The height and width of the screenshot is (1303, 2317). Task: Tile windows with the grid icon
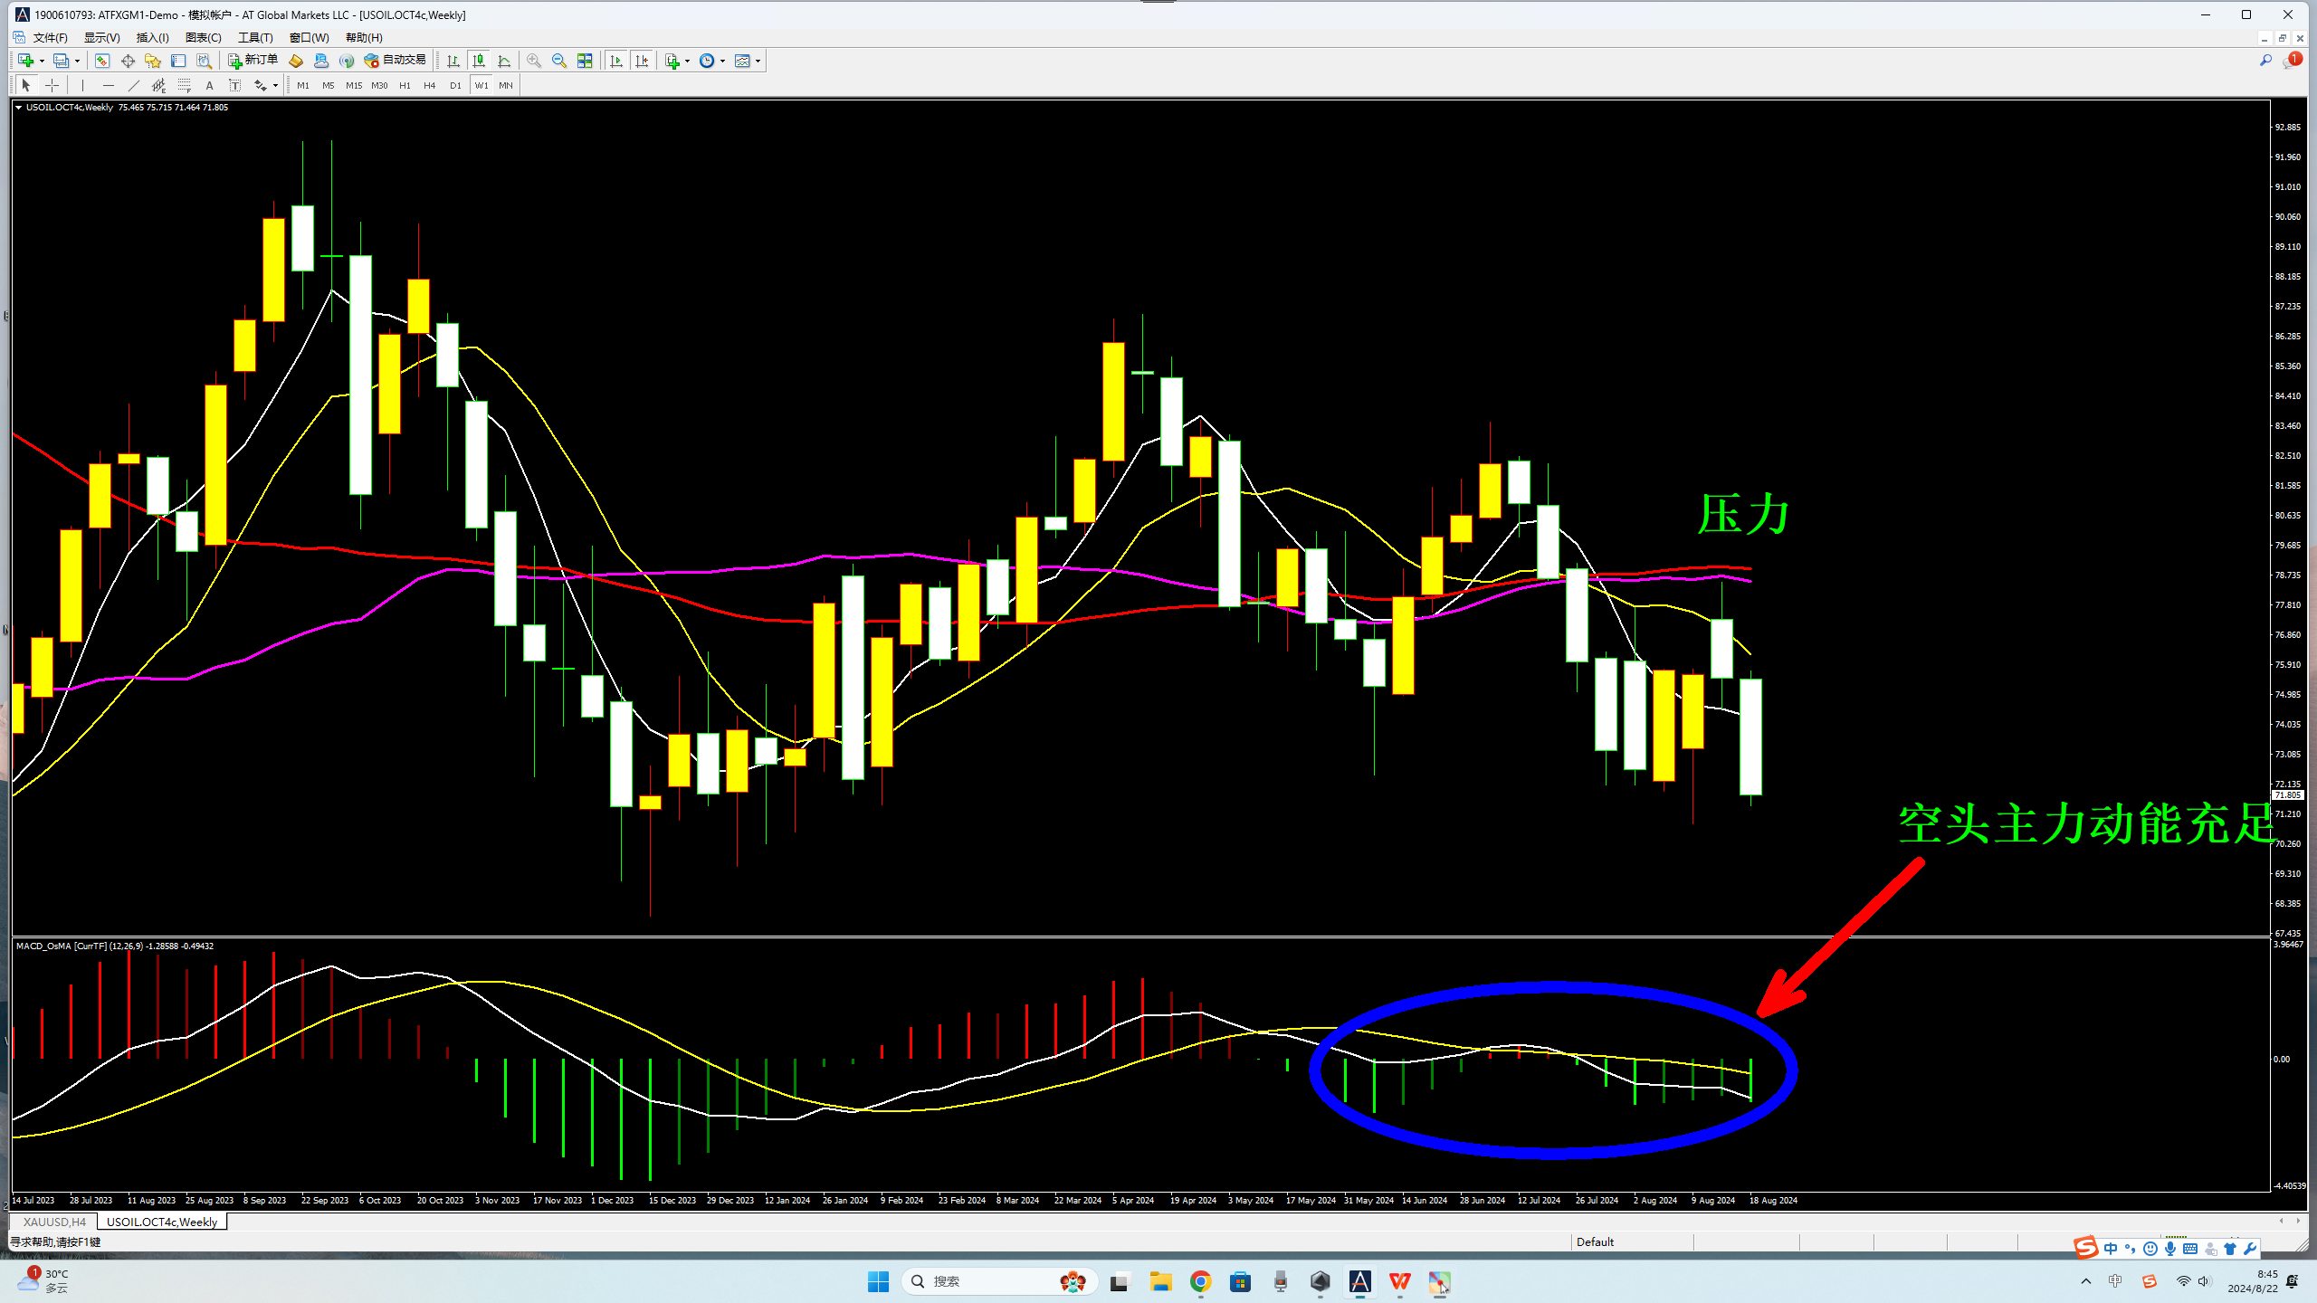pos(585,61)
